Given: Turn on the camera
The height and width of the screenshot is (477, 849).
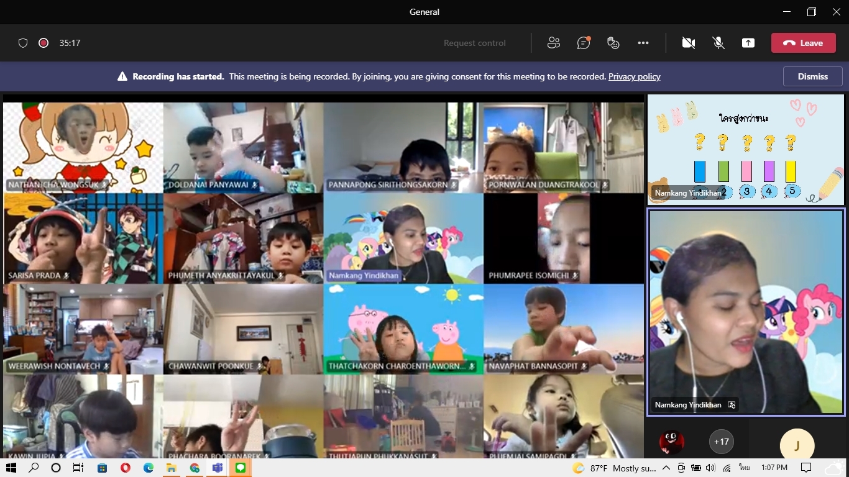Looking at the screenshot, I should 688,43.
